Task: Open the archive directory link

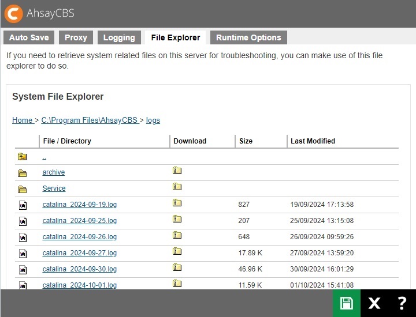Action: [x=54, y=172]
